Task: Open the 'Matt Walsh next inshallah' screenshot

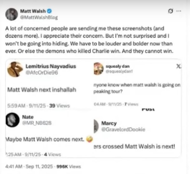Action: click(42, 90)
